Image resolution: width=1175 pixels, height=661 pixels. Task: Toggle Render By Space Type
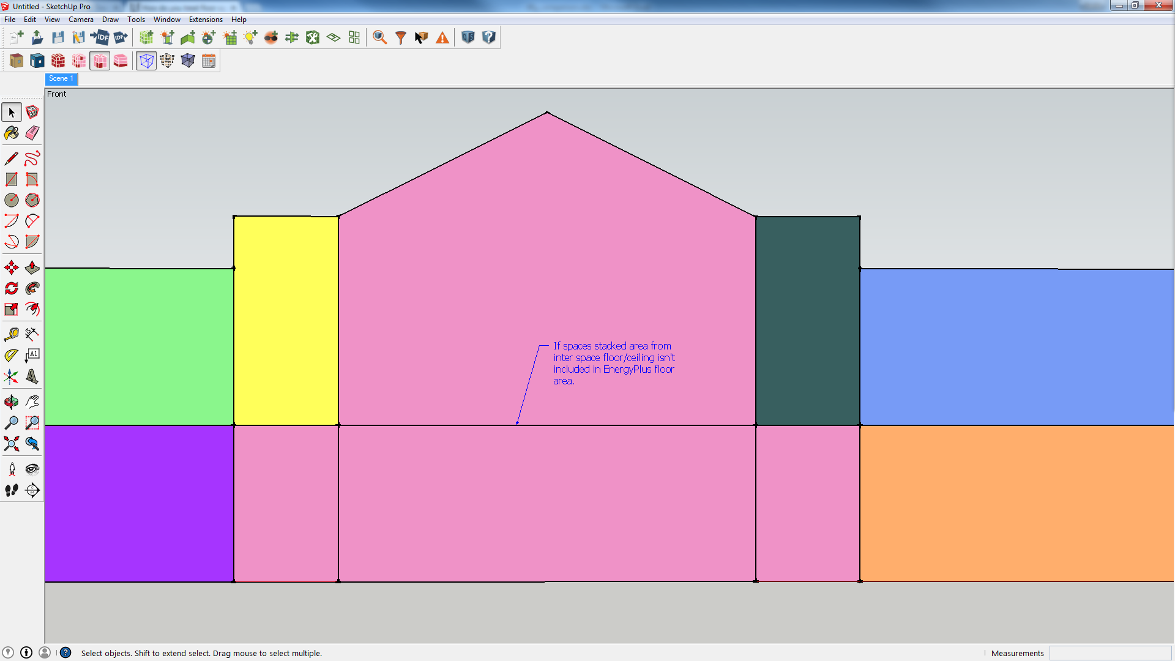79,61
